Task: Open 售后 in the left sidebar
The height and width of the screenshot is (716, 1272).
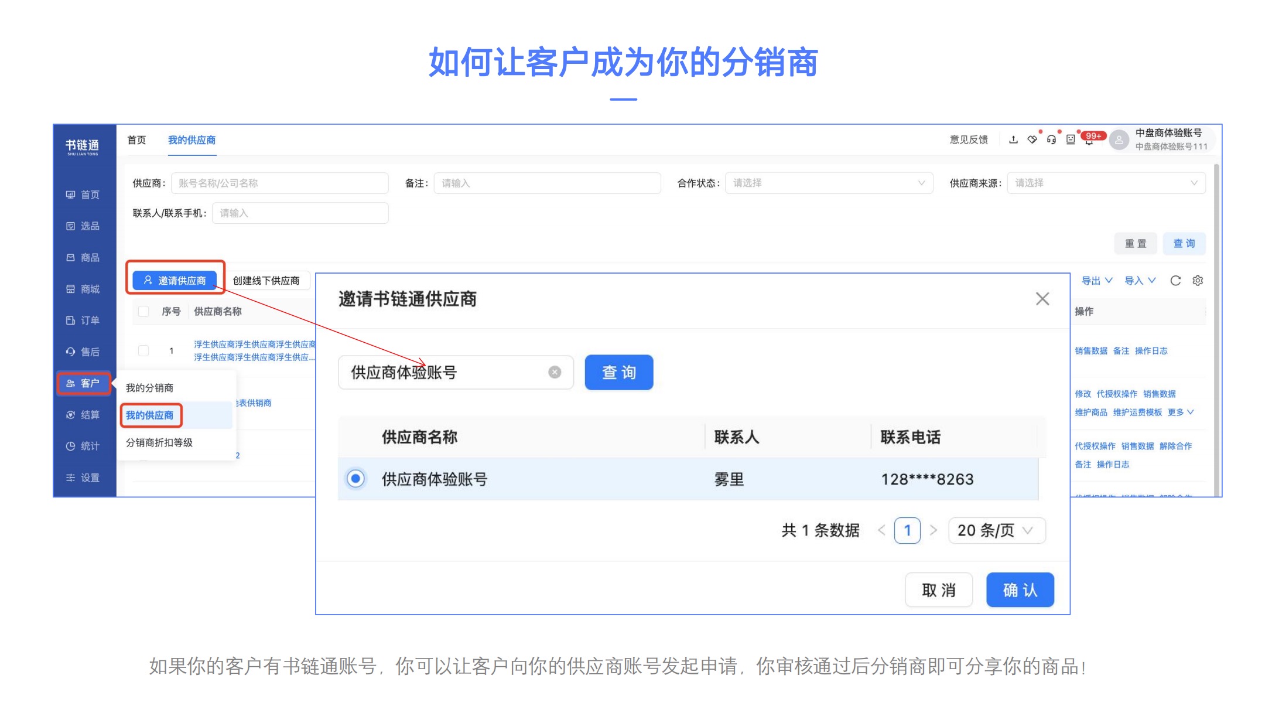Action: (x=83, y=352)
